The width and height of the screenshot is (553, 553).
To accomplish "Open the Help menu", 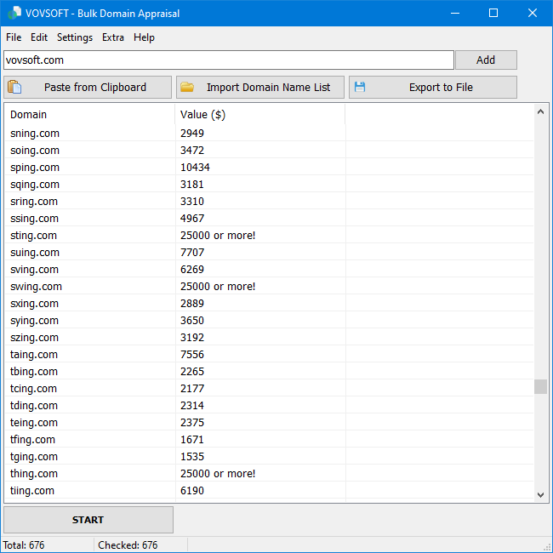I will (x=144, y=37).
